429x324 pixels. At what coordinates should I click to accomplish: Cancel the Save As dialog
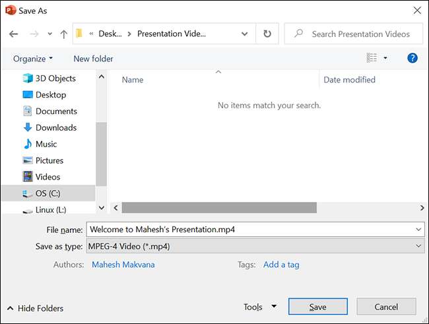coord(386,307)
